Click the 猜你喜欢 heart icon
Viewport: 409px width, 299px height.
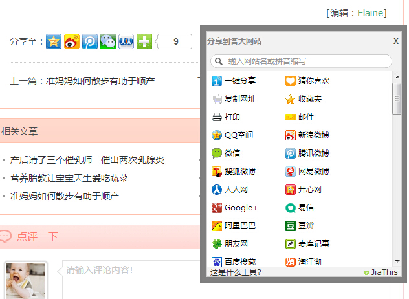click(x=291, y=81)
